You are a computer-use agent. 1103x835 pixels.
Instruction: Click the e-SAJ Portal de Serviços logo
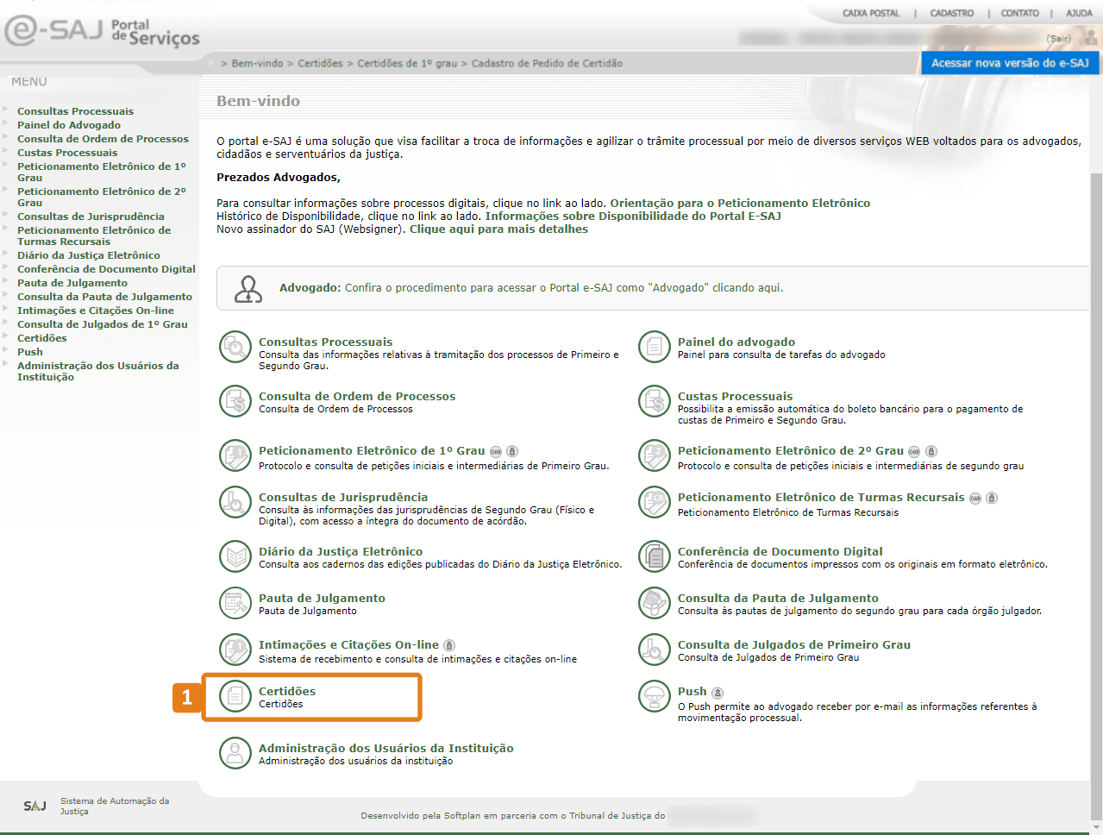(102, 32)
